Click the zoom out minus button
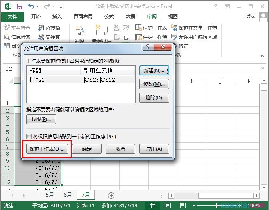This screenshot has width=269, height=210. click(x=194, y=205)
